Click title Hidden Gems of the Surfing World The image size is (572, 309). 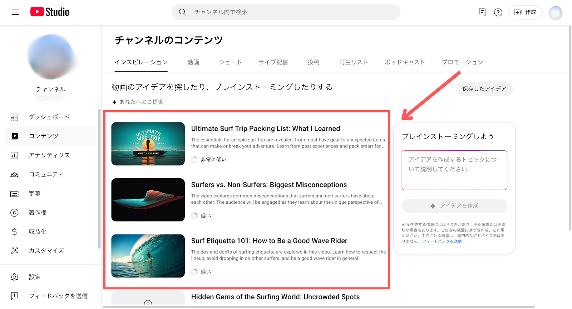275,297
